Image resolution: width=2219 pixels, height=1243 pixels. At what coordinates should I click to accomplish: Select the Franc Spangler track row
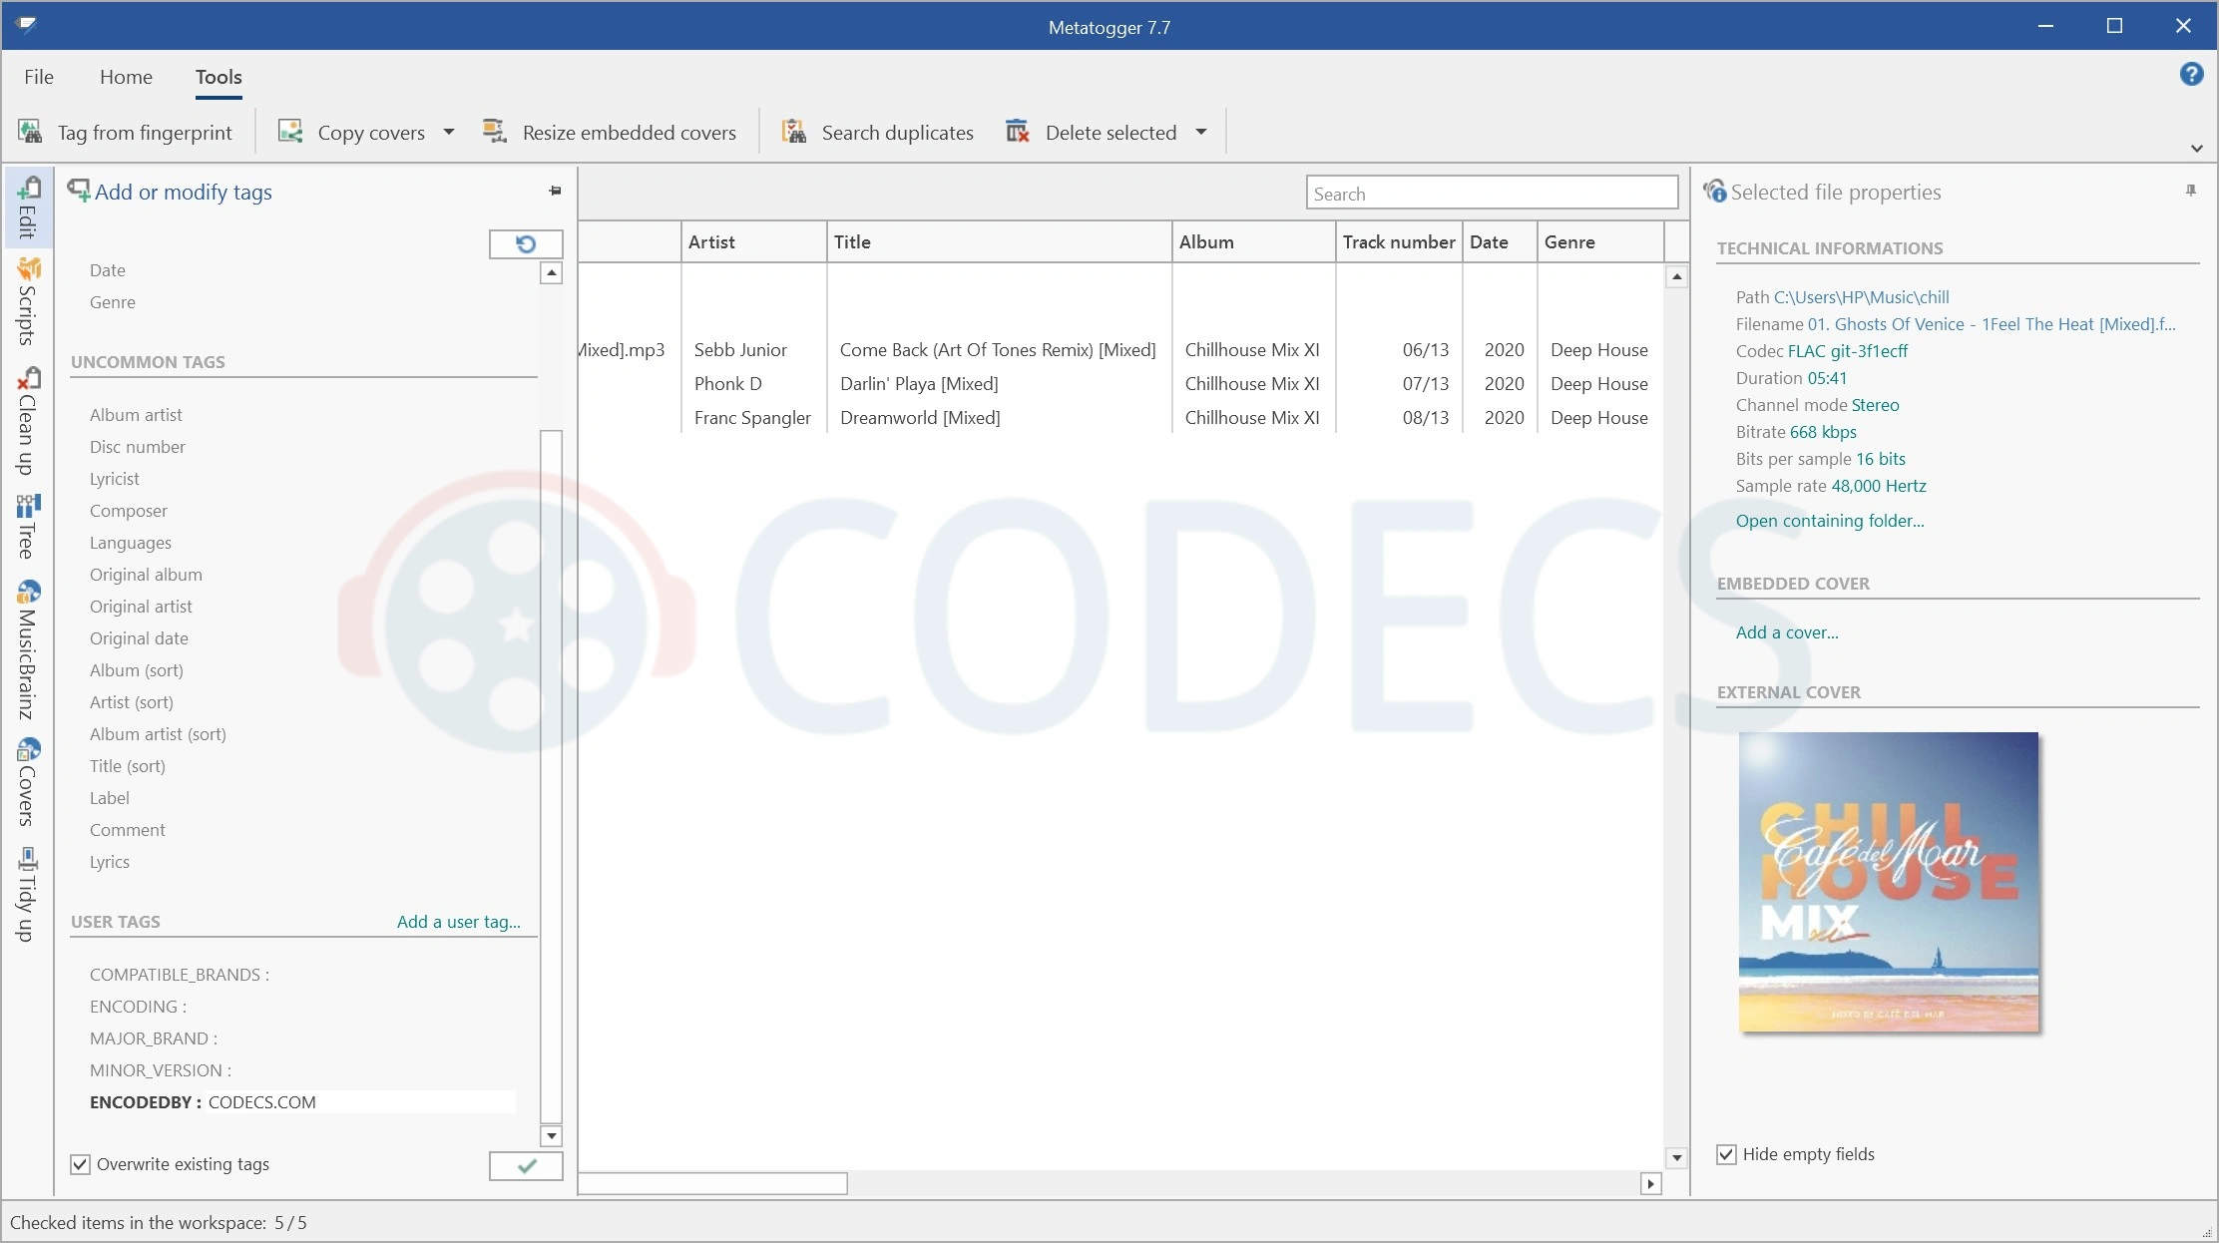tap(1119, 418)
